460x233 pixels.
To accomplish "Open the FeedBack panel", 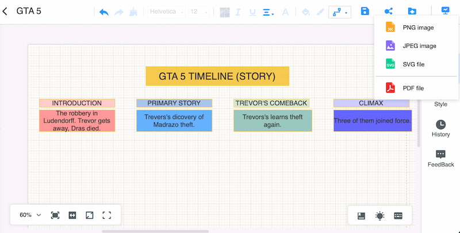I will tap(440, 158).
